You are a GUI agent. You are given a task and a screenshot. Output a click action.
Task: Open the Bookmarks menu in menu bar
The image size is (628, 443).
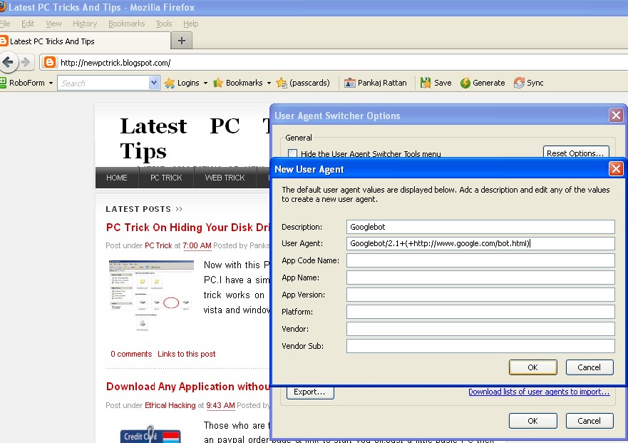(x=127, y=24)
